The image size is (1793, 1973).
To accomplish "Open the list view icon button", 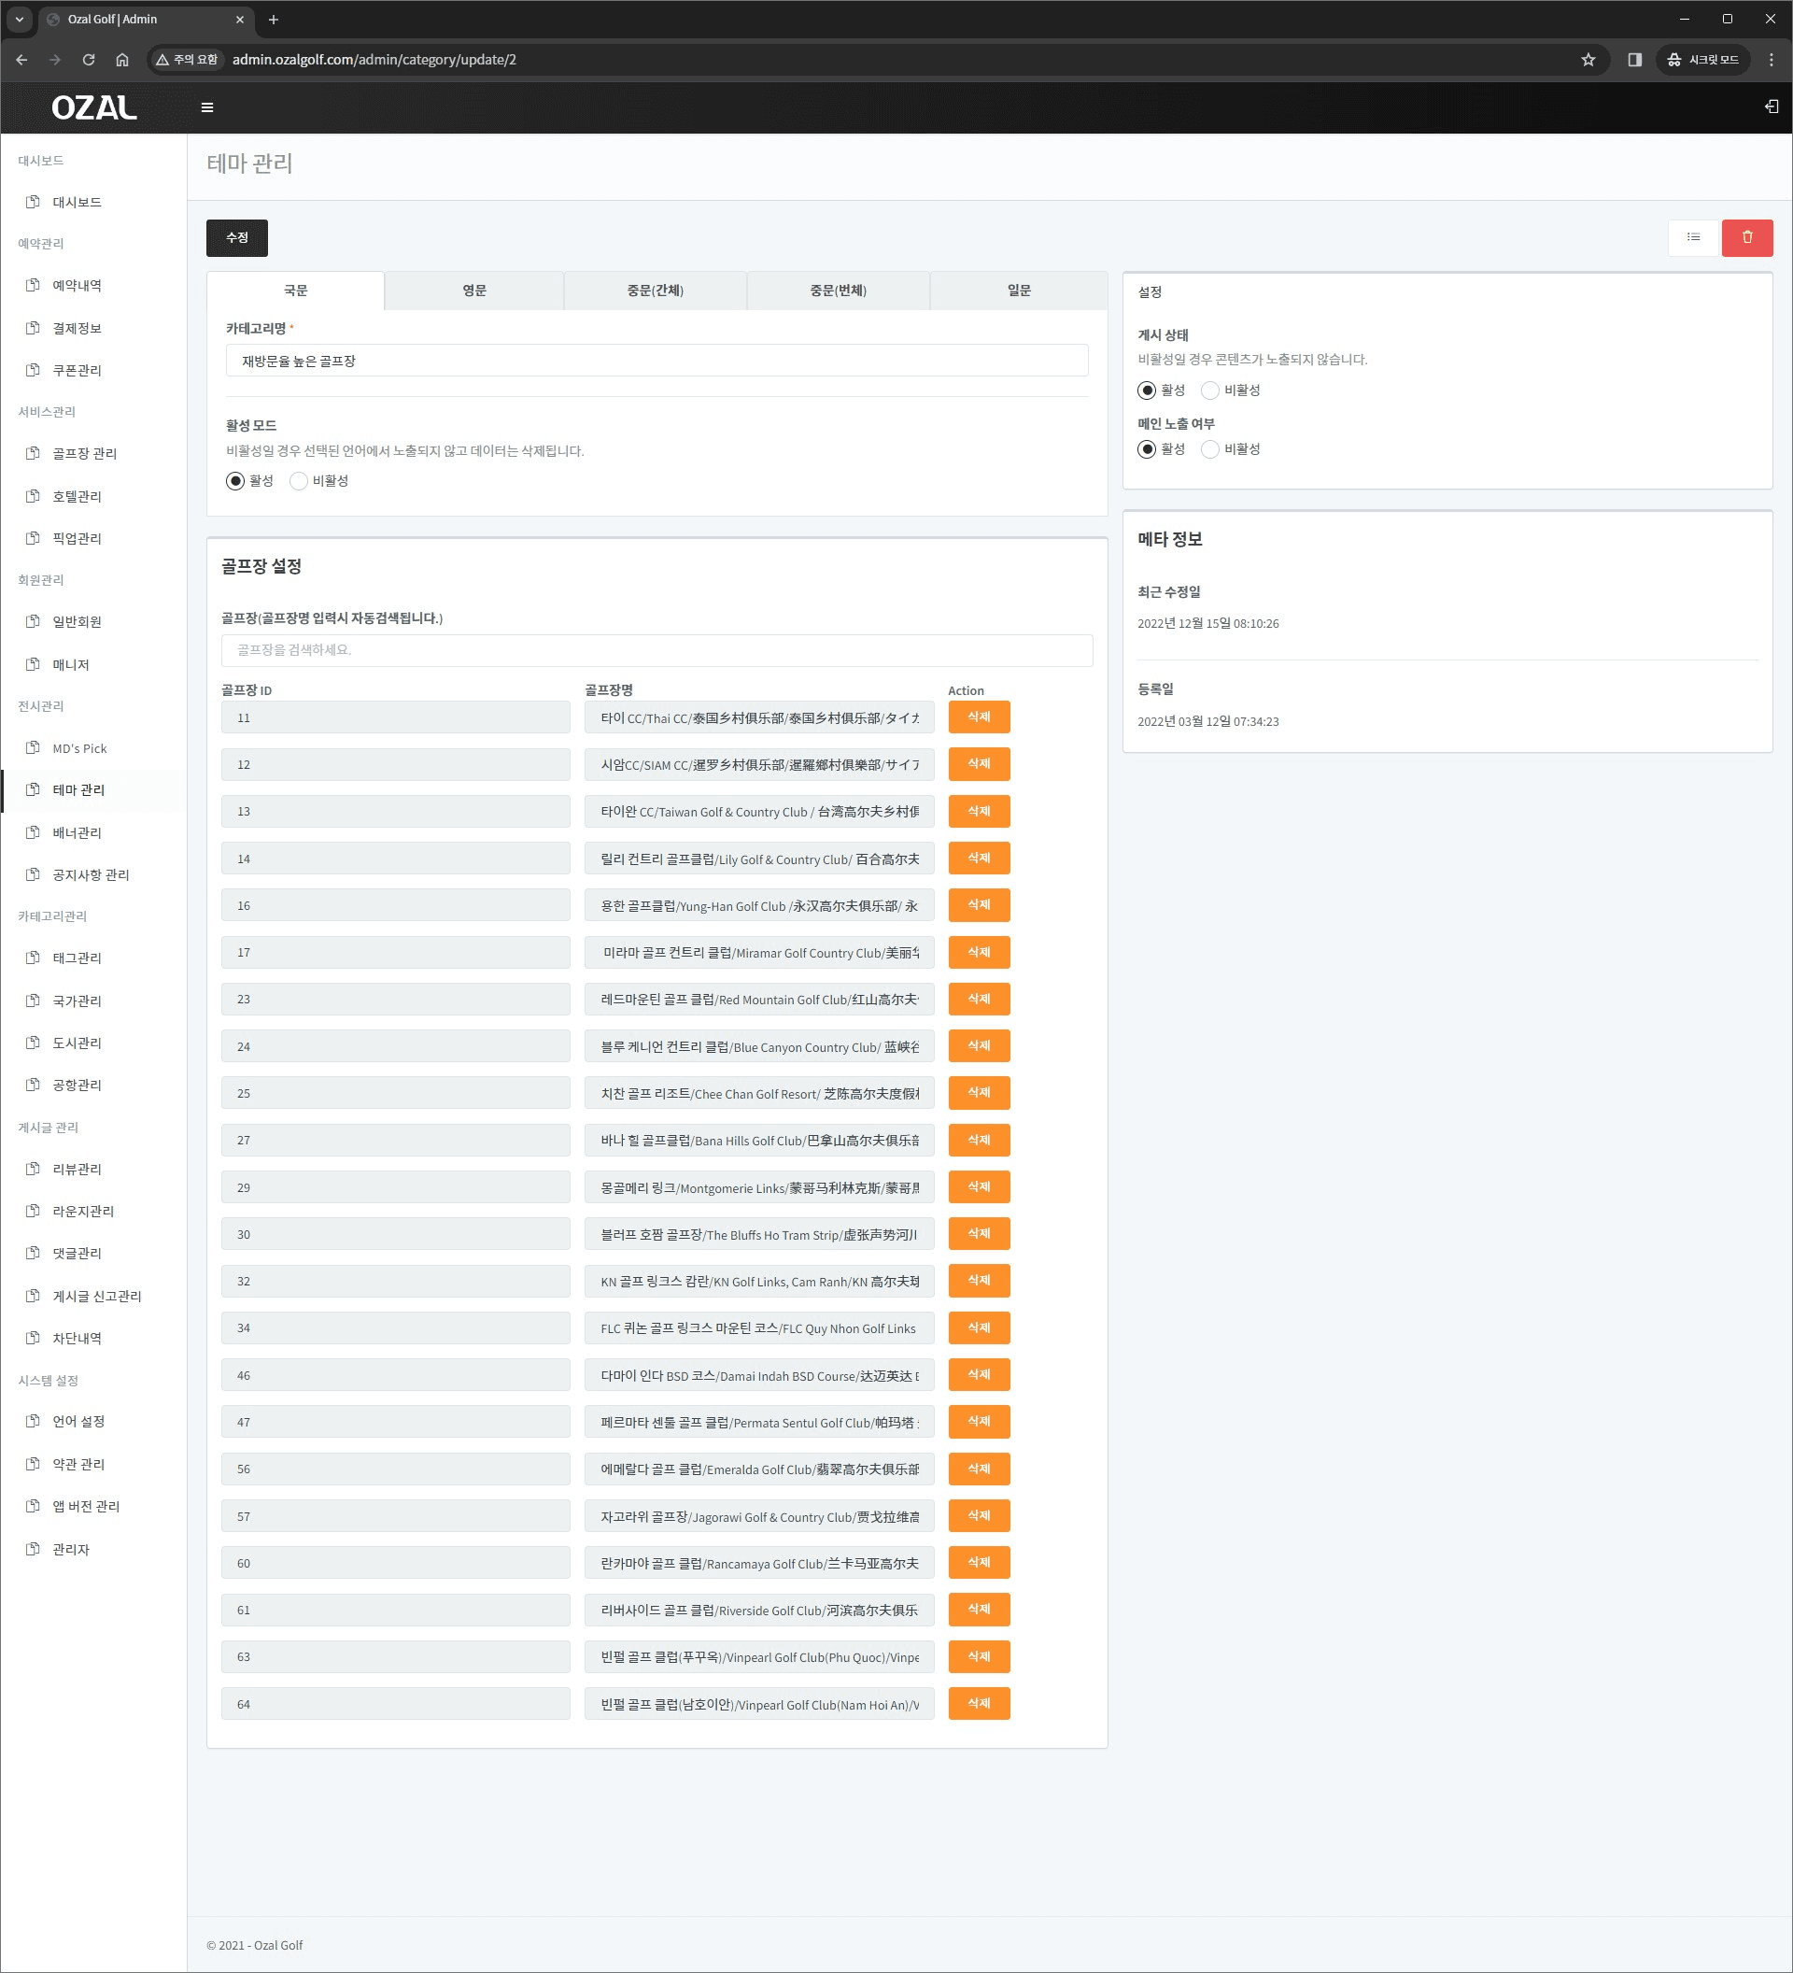I will pyautogui.click(x=1692, y=238).
